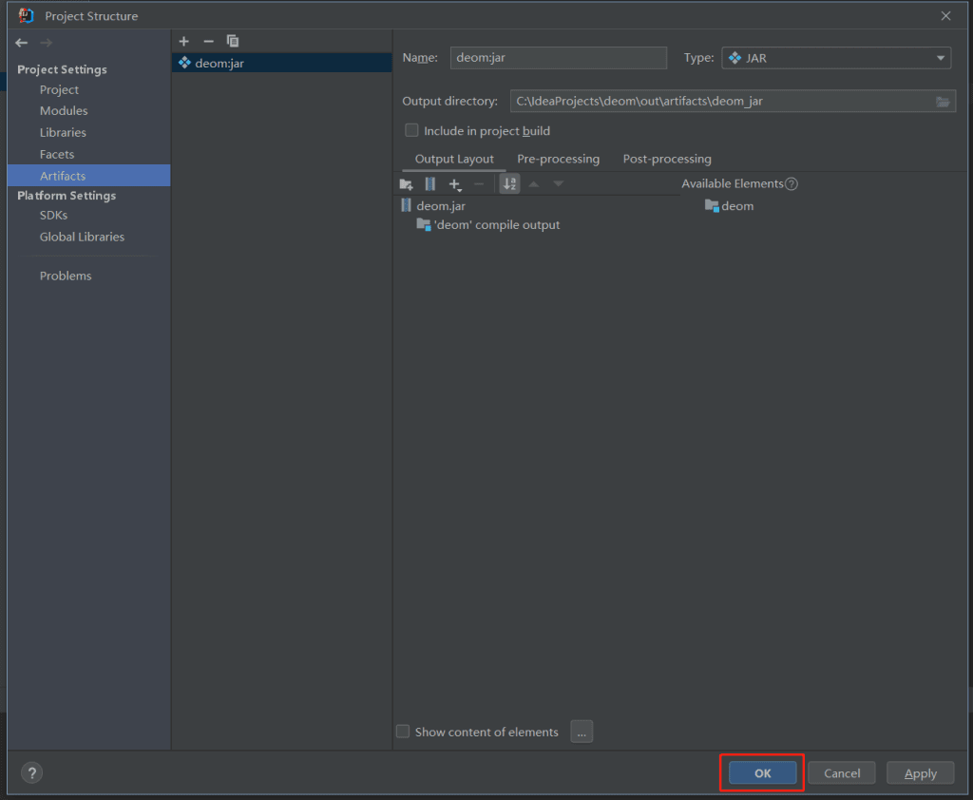Remove the selected artifact with minus icon
Viewport: 973px width, 800px height.
click(x=208, y=41)
